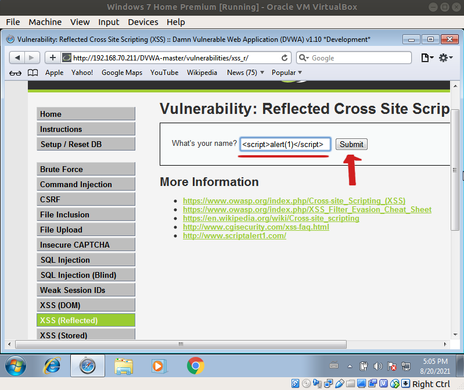464x390 pixels.
Task: Expand the News (75) bookmarks folder
Action: click(245, 73)
